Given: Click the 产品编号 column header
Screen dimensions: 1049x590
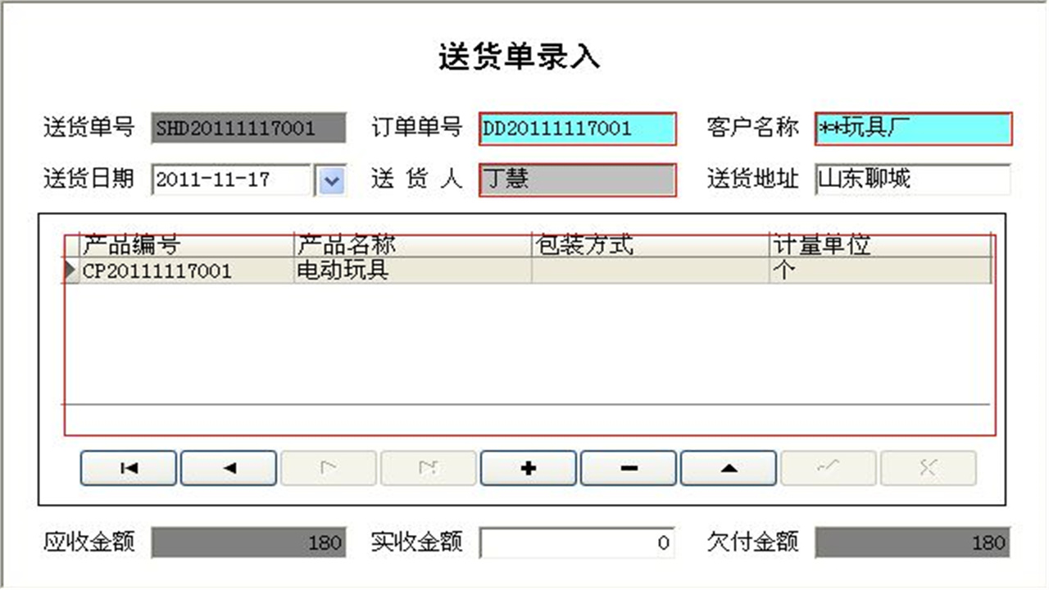Looking at the screenshot, I should click(180, 244).
